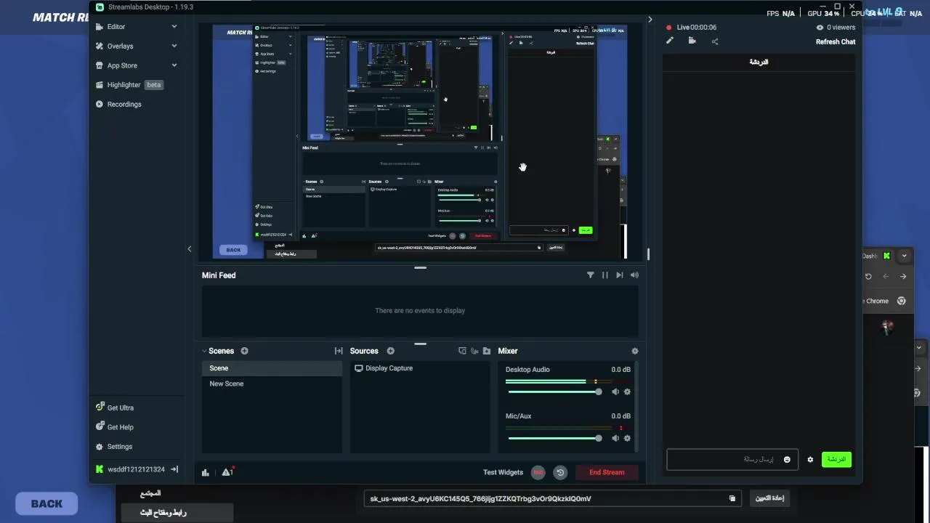Open Chrome tab list dropdown arrow
Viewport: 930px width, 523px height.
pos(904,256)
